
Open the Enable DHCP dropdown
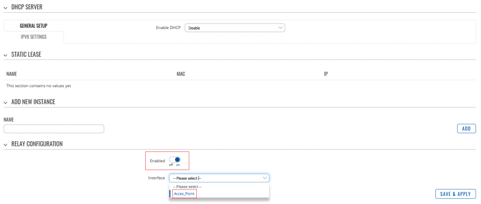click(235, 28)
